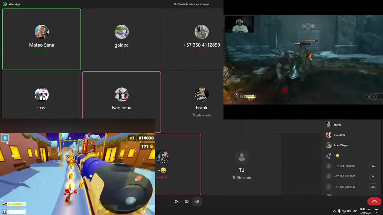Toggle the participants panel button

pyautogui.click(x=197, y=202)
